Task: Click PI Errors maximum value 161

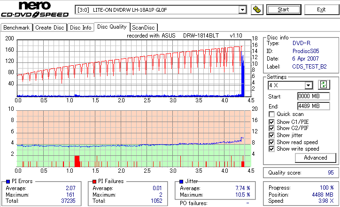Action: 70,195
